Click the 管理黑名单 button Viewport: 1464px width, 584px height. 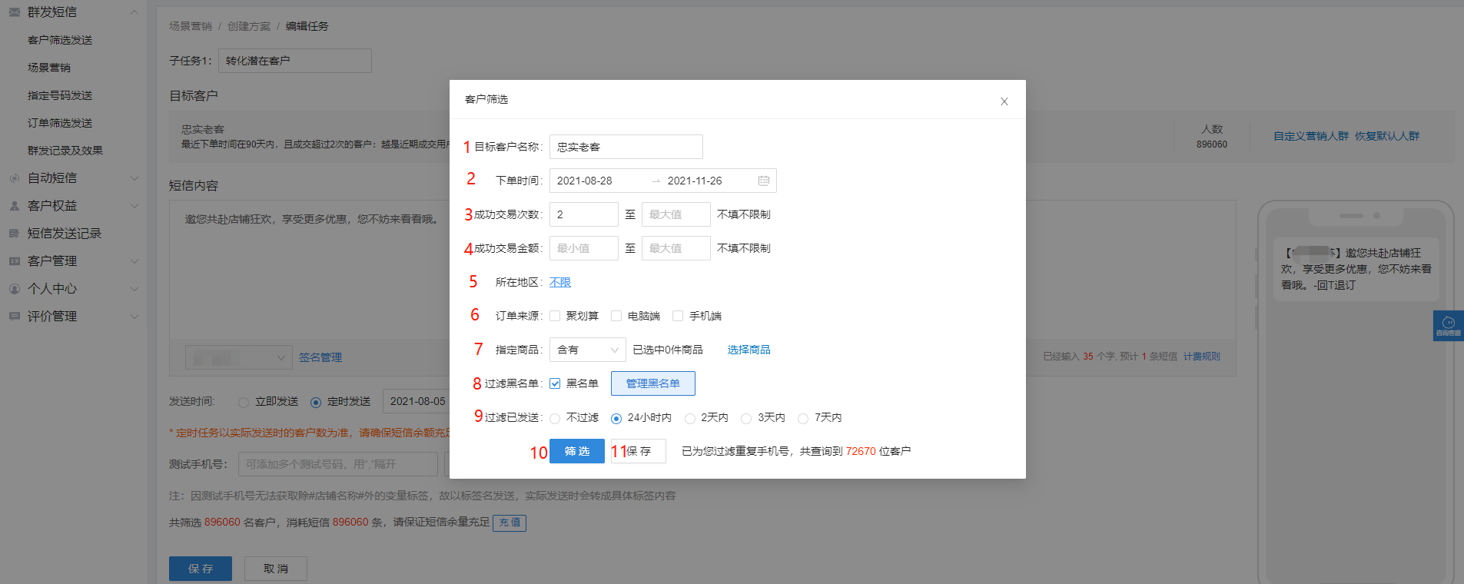point(653,383)
